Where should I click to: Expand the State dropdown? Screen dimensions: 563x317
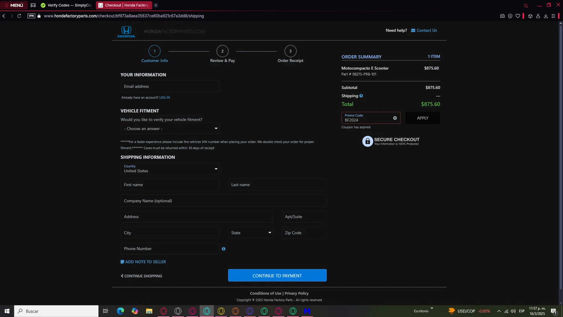tap(250, 233)
